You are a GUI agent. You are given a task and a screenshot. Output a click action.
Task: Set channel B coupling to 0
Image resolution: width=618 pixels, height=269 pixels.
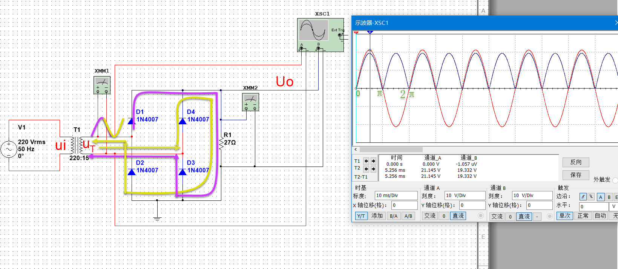coord(510,216)
